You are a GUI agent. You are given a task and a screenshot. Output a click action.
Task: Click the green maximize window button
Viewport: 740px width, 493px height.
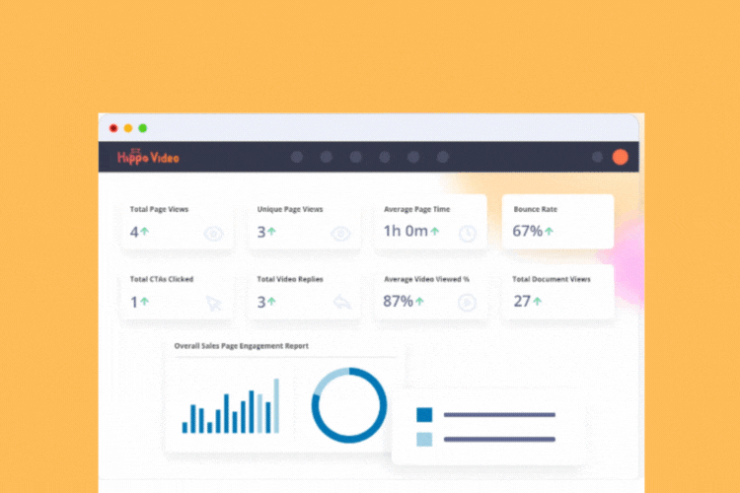142,128
